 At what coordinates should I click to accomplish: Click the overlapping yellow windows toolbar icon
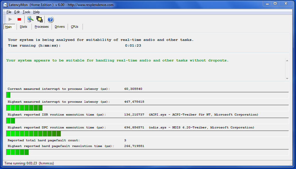click(40, 19)
